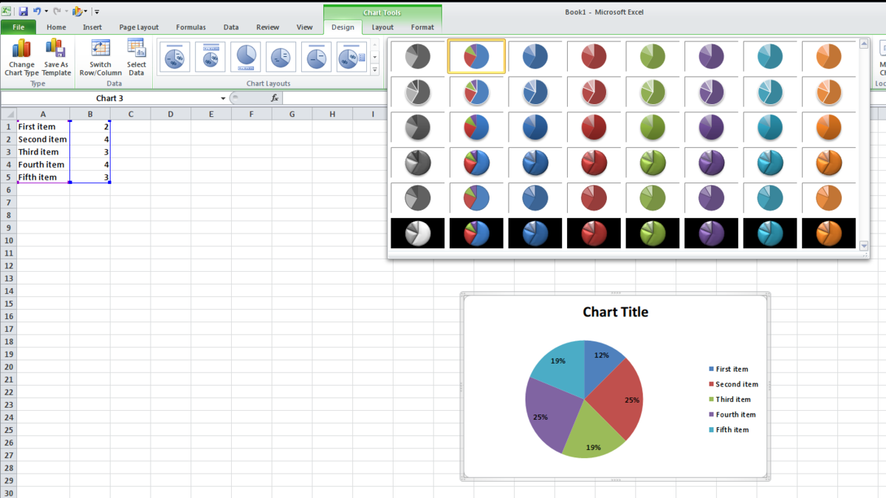Click Save As Template icon

[x=56, y=58]
